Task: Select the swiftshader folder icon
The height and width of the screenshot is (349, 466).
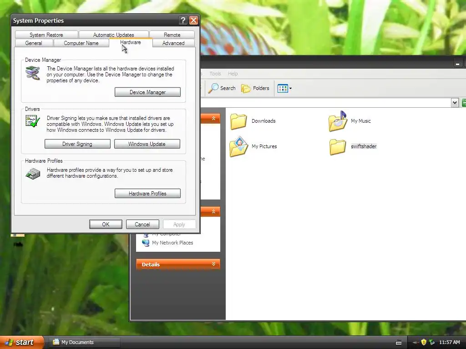Action: (338, 147)
